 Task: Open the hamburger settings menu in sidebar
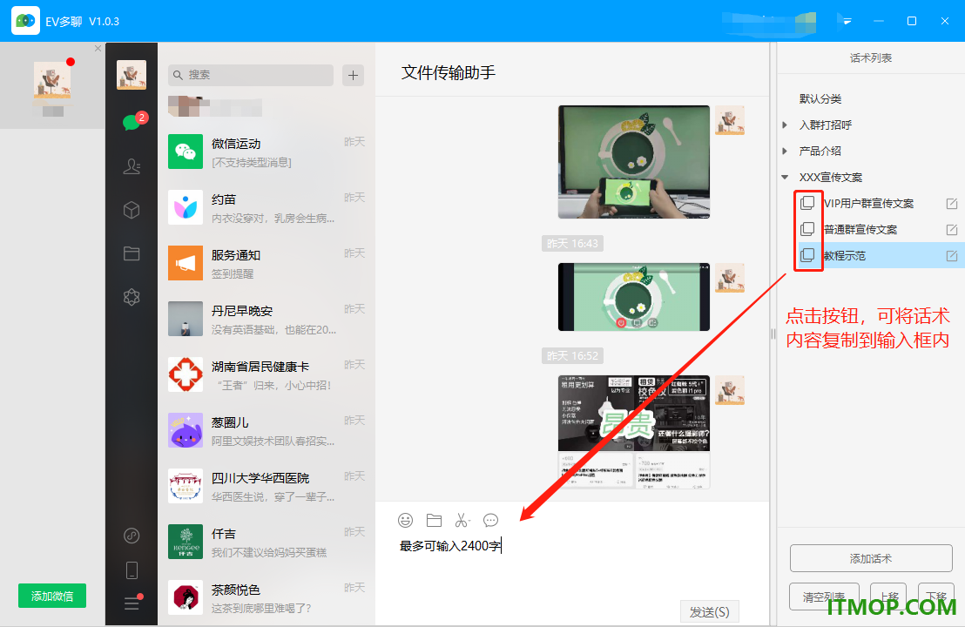(132, 603)
